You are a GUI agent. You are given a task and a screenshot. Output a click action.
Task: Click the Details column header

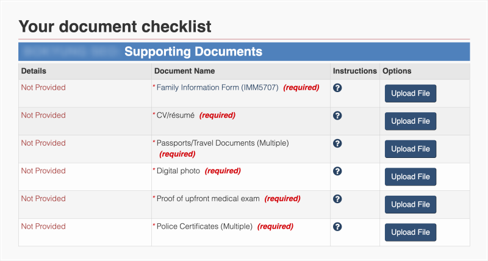(34, 71)
